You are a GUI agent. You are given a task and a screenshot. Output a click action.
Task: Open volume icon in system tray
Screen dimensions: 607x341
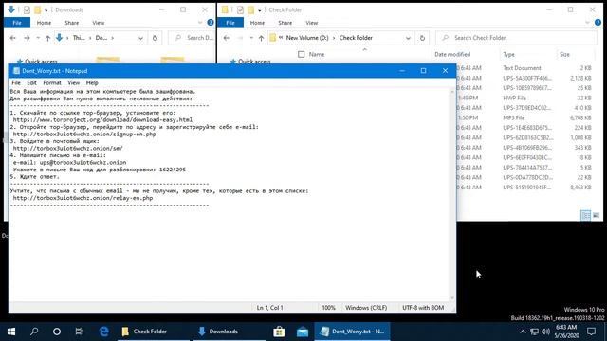(546, 332)
